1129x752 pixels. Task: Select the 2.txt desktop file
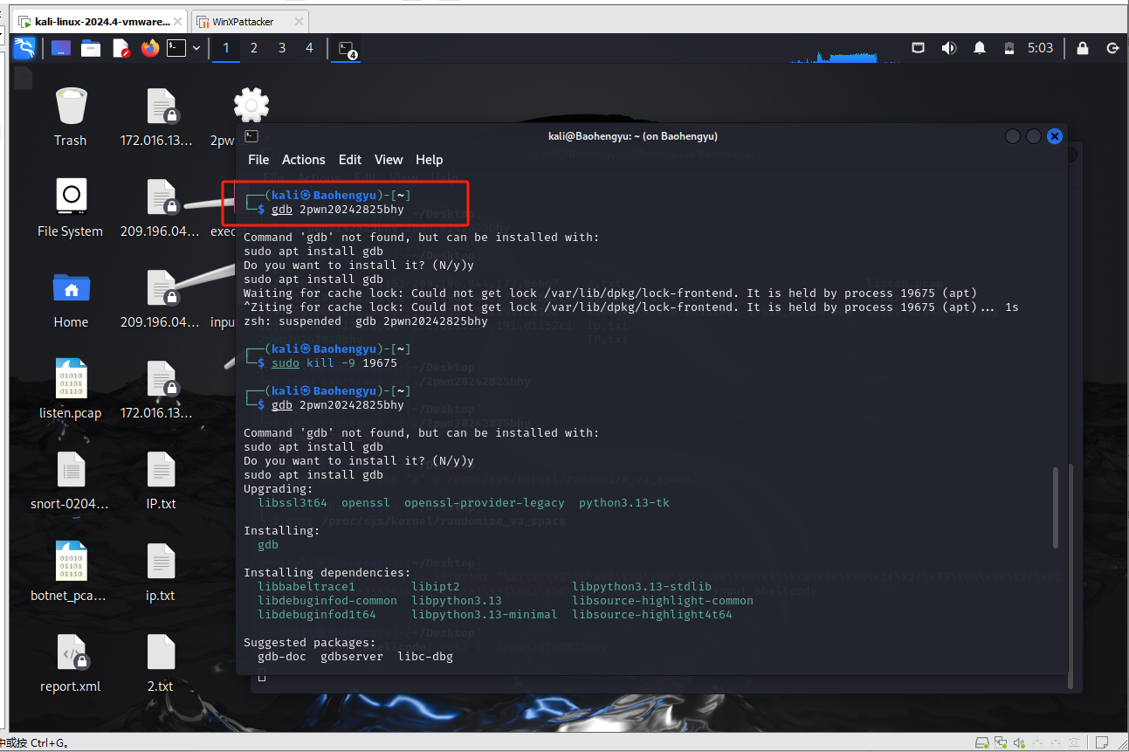pyautogui.click(x=162, y=663)
